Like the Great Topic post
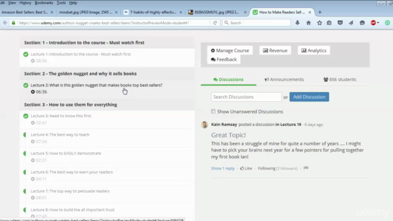393x221 pixels. [246, 168]
